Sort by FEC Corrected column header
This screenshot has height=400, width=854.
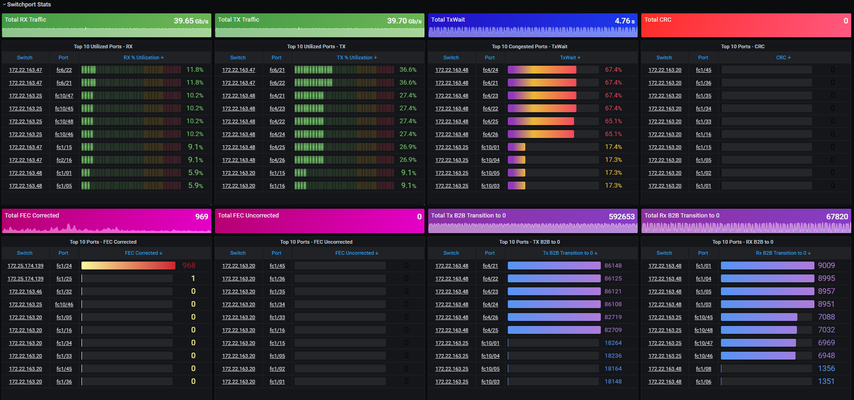(x=144, y=253)
